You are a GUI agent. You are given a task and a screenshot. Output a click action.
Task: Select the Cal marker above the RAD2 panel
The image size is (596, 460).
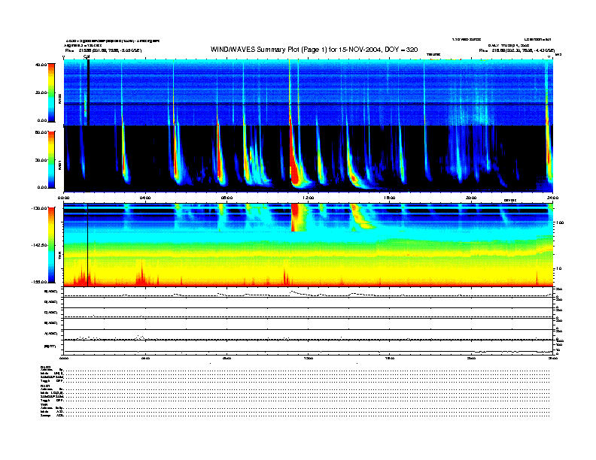pyautogui.click(x=87, y=56)
